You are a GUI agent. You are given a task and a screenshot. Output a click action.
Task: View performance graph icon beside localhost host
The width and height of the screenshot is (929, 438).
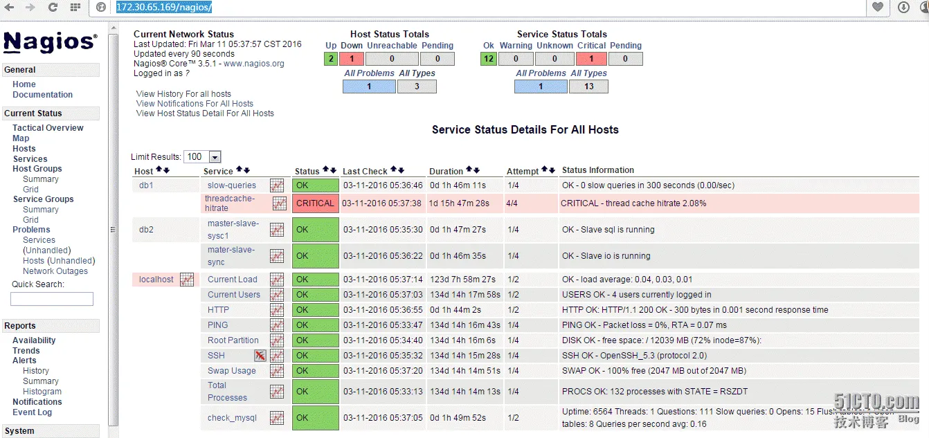pyautogui.click(x=187, y=280)
